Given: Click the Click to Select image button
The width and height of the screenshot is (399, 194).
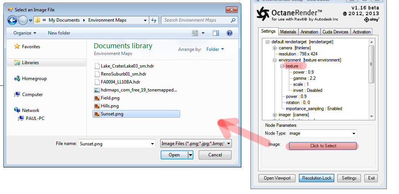Looking at the screenshot, I should 323,146.
